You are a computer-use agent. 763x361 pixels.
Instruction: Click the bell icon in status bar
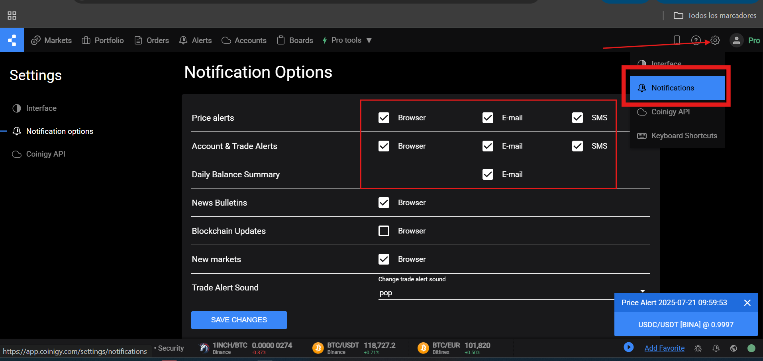coord(716,348)
